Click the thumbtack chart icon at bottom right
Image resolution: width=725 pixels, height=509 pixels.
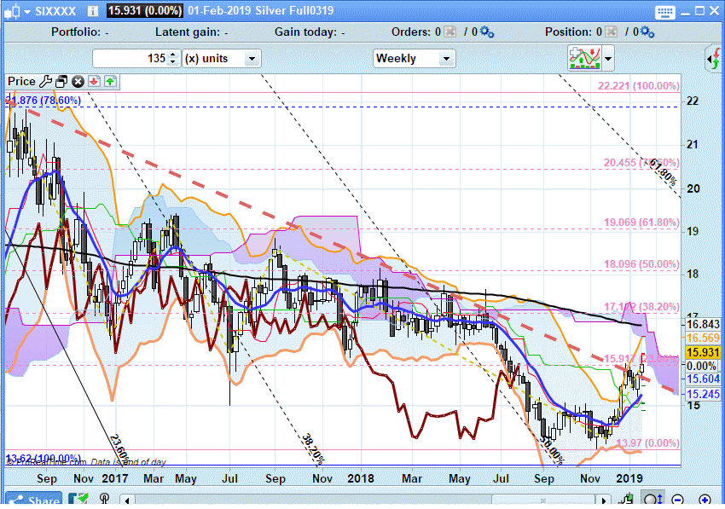click(x=627, y=500)
